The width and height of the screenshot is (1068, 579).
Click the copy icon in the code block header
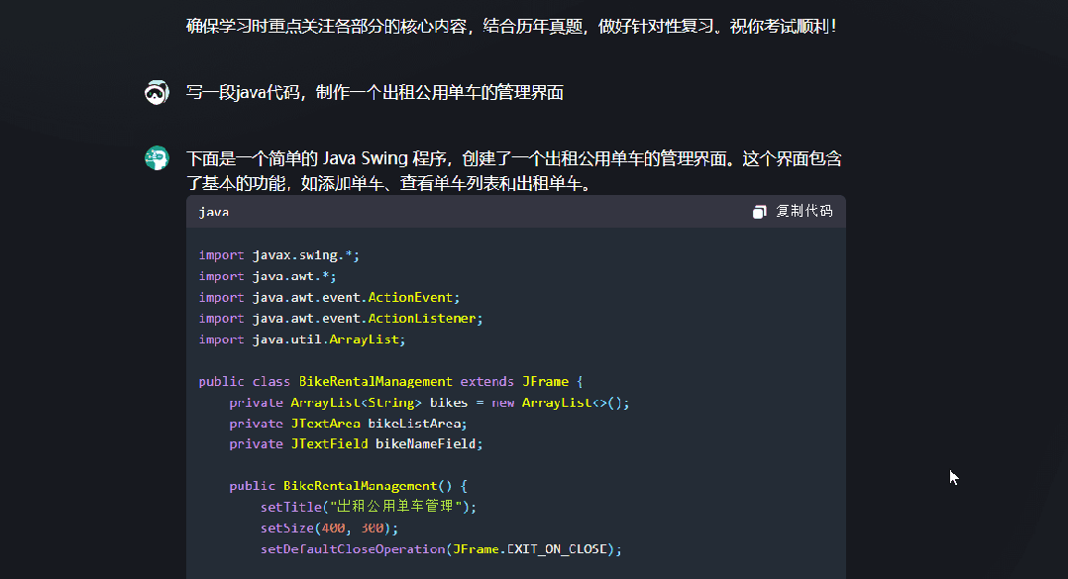point(760,212)
